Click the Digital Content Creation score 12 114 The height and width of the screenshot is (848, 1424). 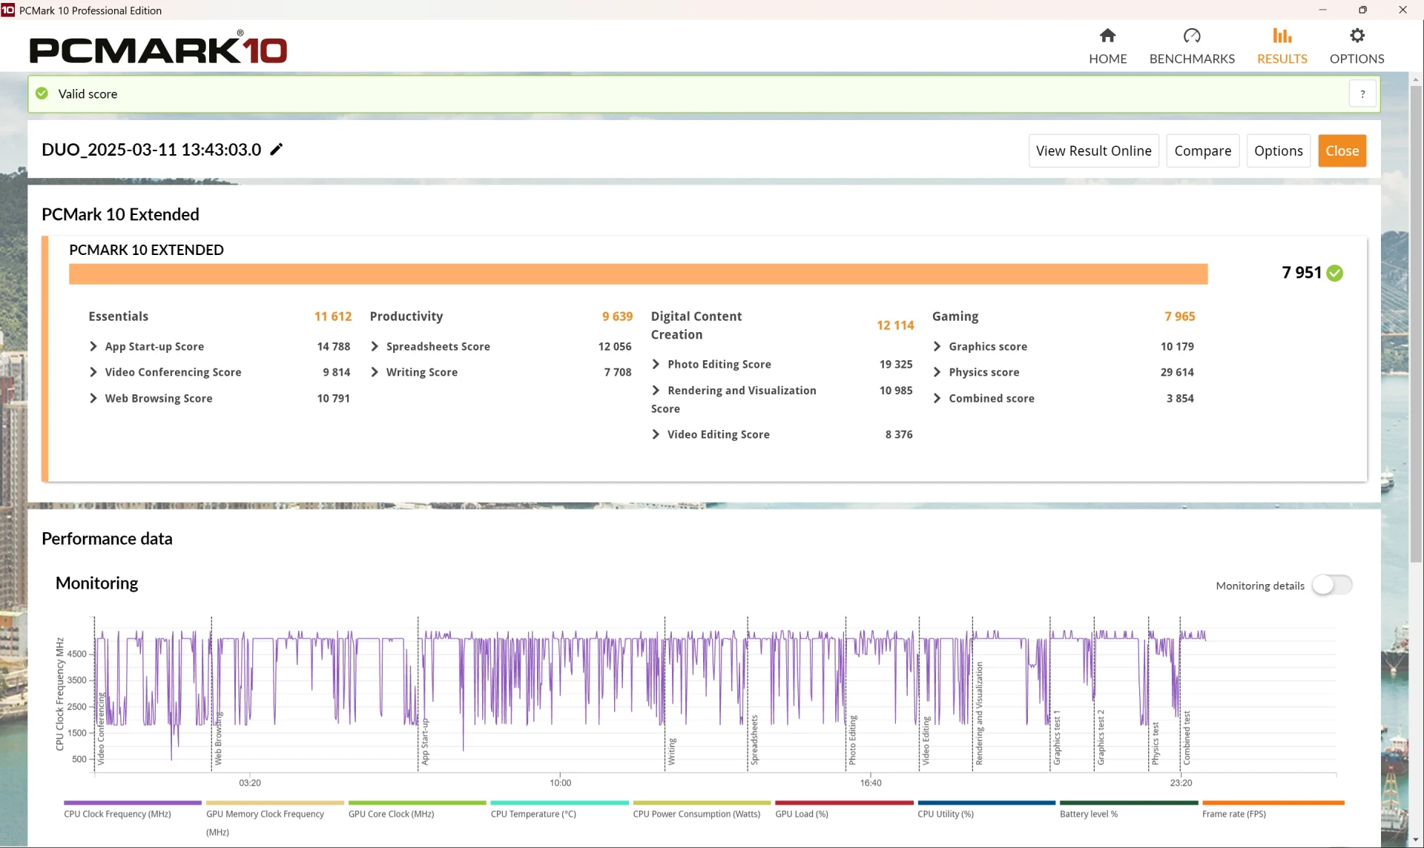pos(895,325)
